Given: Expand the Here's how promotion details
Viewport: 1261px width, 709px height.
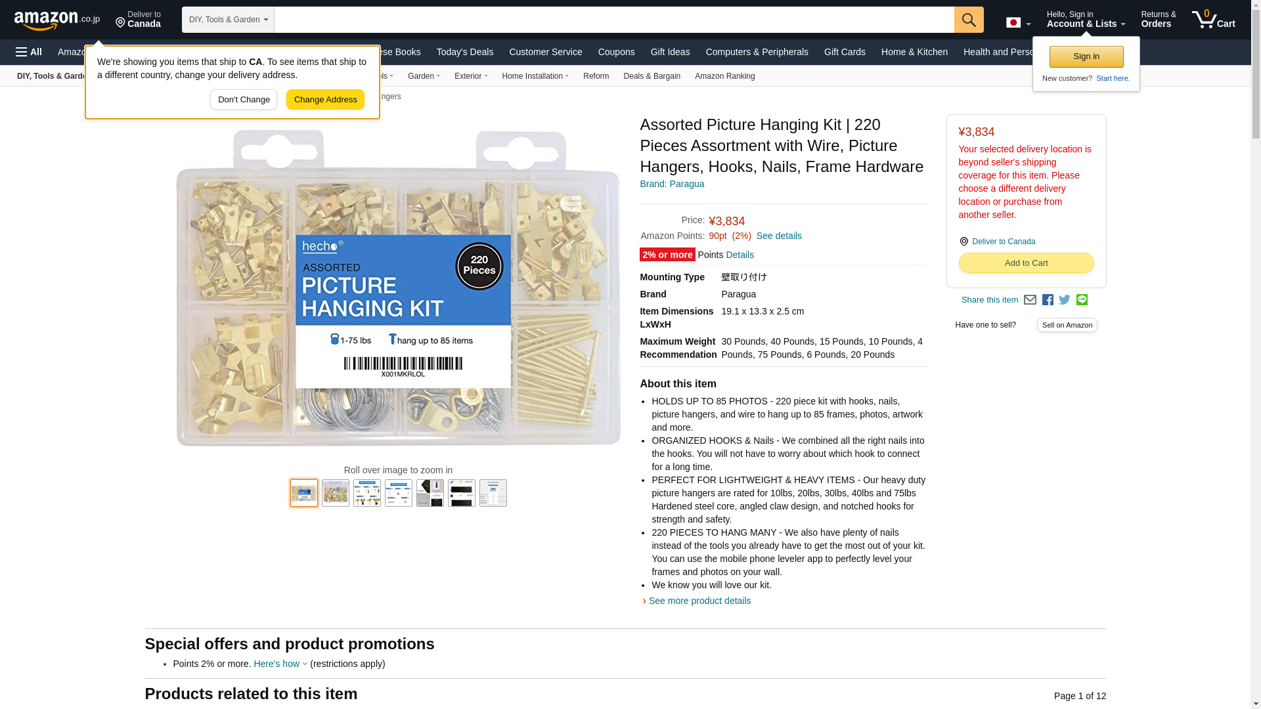Looking at the screenshot, I should click(280, 664).
